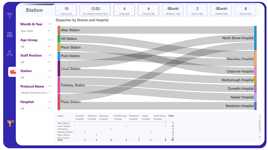This screenshot has height=150, width=268.
Task: Collapse the Month & Year slicer chevron
Action: click(x=50, y=24)
